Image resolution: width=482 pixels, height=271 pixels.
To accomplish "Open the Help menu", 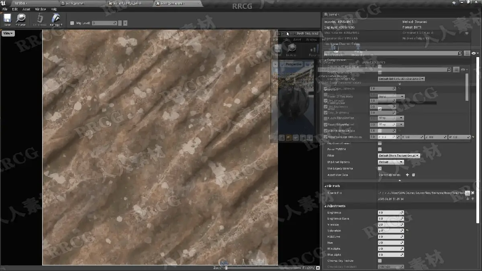I will point(54,9).
